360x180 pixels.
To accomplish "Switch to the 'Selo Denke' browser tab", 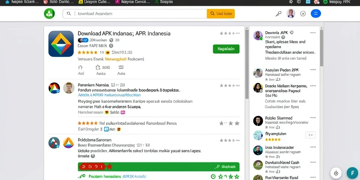I will click(x=59, y=2).
